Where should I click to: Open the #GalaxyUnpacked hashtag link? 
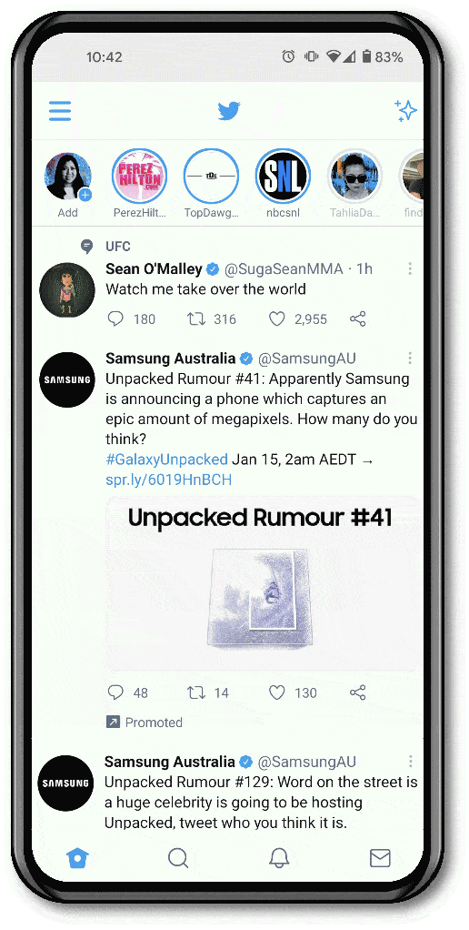tap(166, 459)
